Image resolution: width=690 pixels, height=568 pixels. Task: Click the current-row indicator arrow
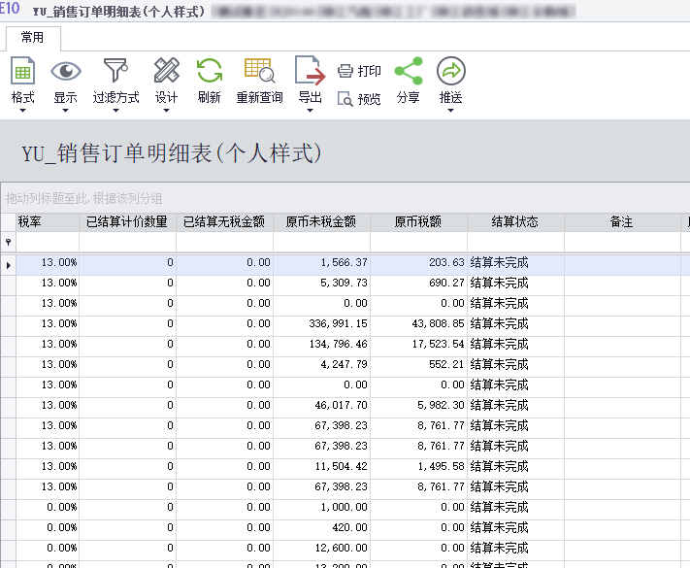pos(9,265)
